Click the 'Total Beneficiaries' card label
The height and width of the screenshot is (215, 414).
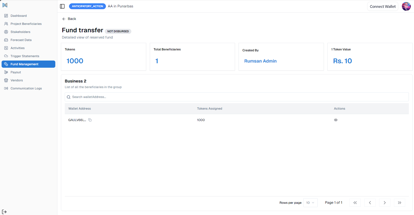click(x=167, y=49)
